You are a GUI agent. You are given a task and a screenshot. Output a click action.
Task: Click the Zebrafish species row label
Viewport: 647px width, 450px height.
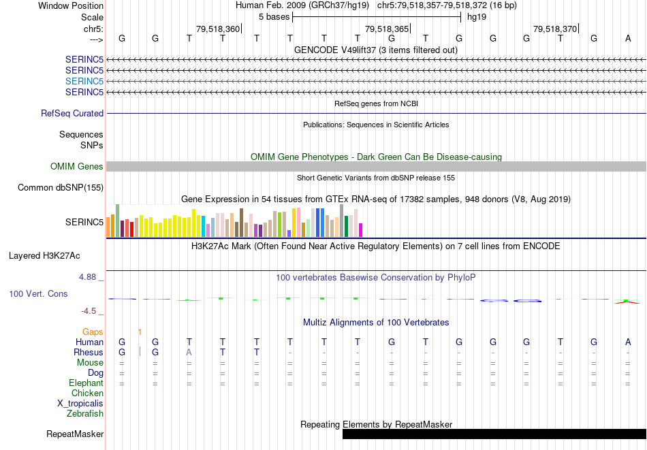85,413
